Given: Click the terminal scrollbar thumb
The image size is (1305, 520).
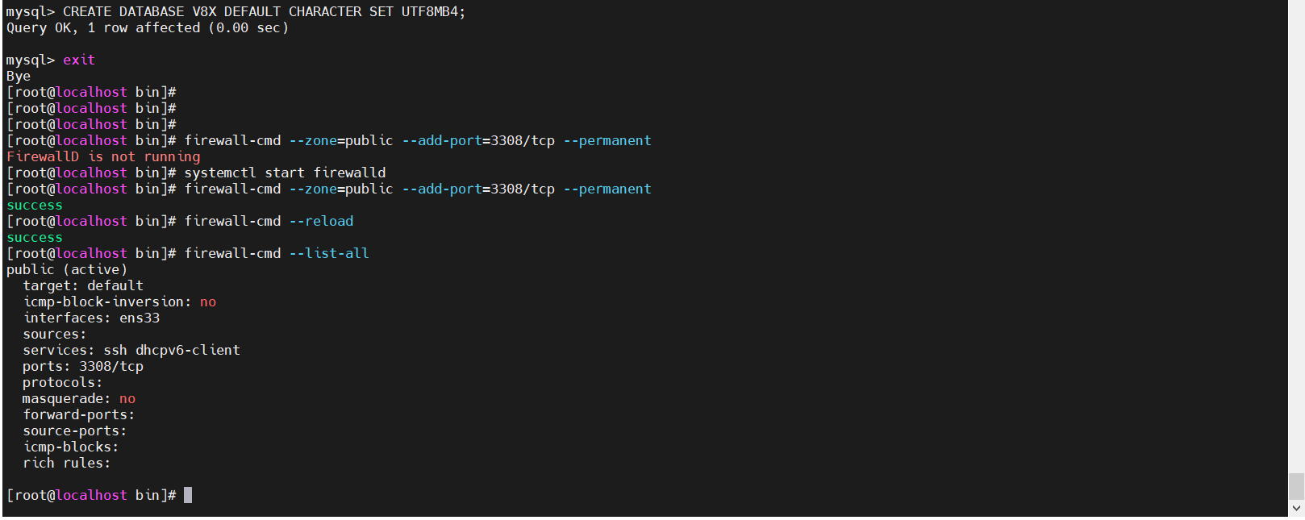Looking at the screenshot, I should pyautogui.click(x=1296, y=485).
